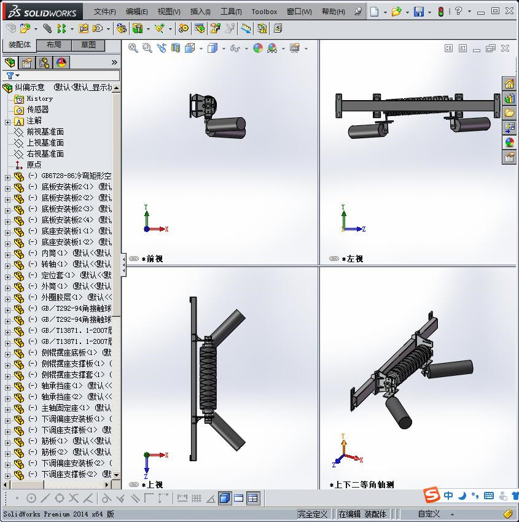The height and width of the screenshot is (522, 519).
Task: Open the SolidWorks Resources home task pane
Action: pyautogui.click(x=509, y=84)
